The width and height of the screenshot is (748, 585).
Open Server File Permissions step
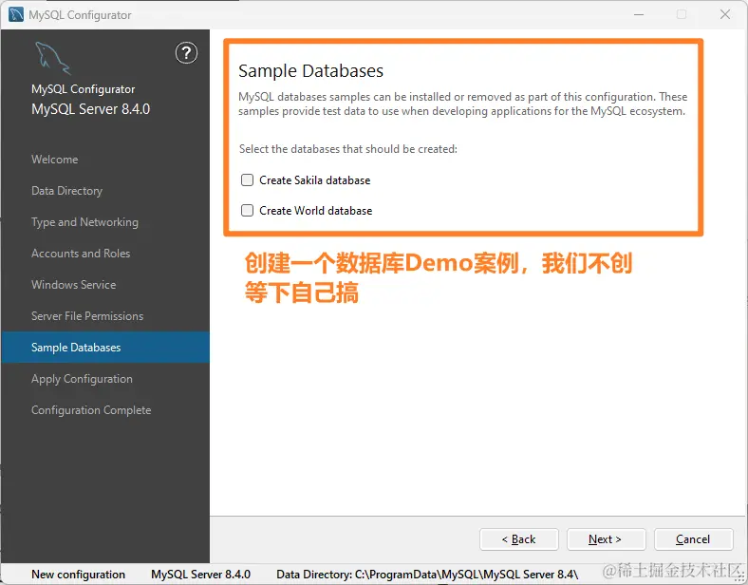tap(87, 316)
